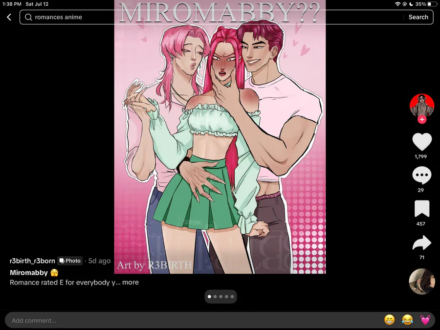The height and width of the screenshot is (330, 440).
Task: Jump to the fifth photo dot
Action: (232, 297)
